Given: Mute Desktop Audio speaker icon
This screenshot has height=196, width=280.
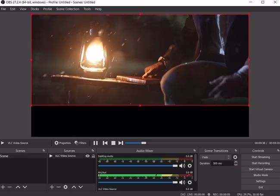Looking at the screenshot, I should (182, 166).
